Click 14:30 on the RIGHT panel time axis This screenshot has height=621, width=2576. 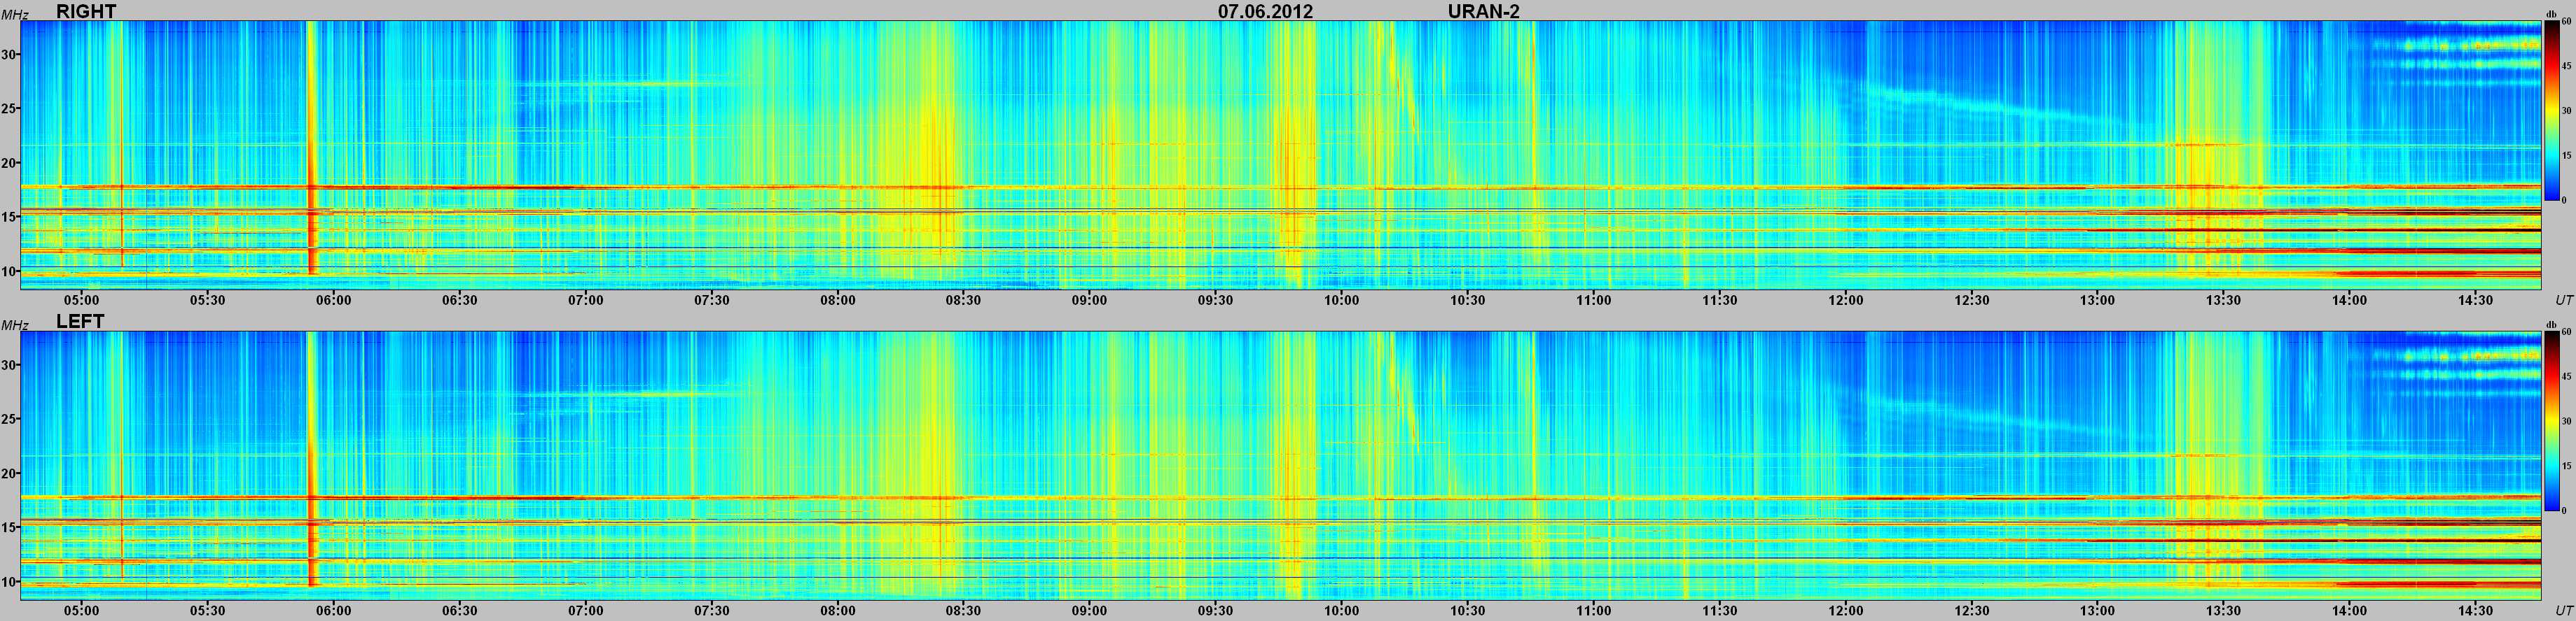(x=2475, y=299)
